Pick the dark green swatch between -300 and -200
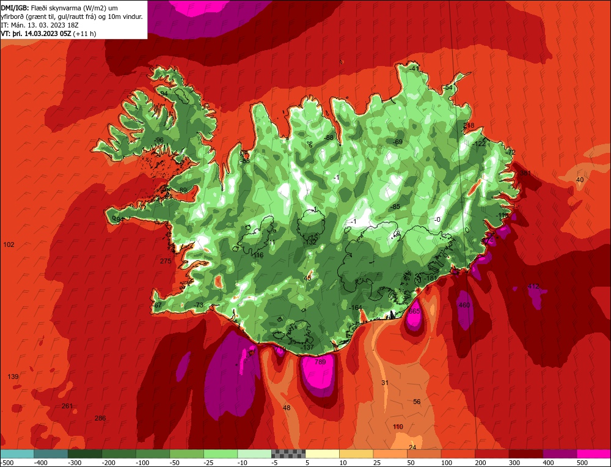The image size is (611, 467). 85,454
